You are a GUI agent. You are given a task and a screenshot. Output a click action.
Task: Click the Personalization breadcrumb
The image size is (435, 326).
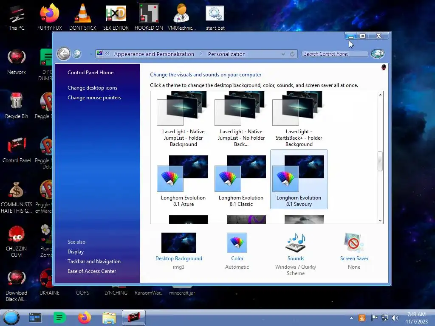[227, 54]
